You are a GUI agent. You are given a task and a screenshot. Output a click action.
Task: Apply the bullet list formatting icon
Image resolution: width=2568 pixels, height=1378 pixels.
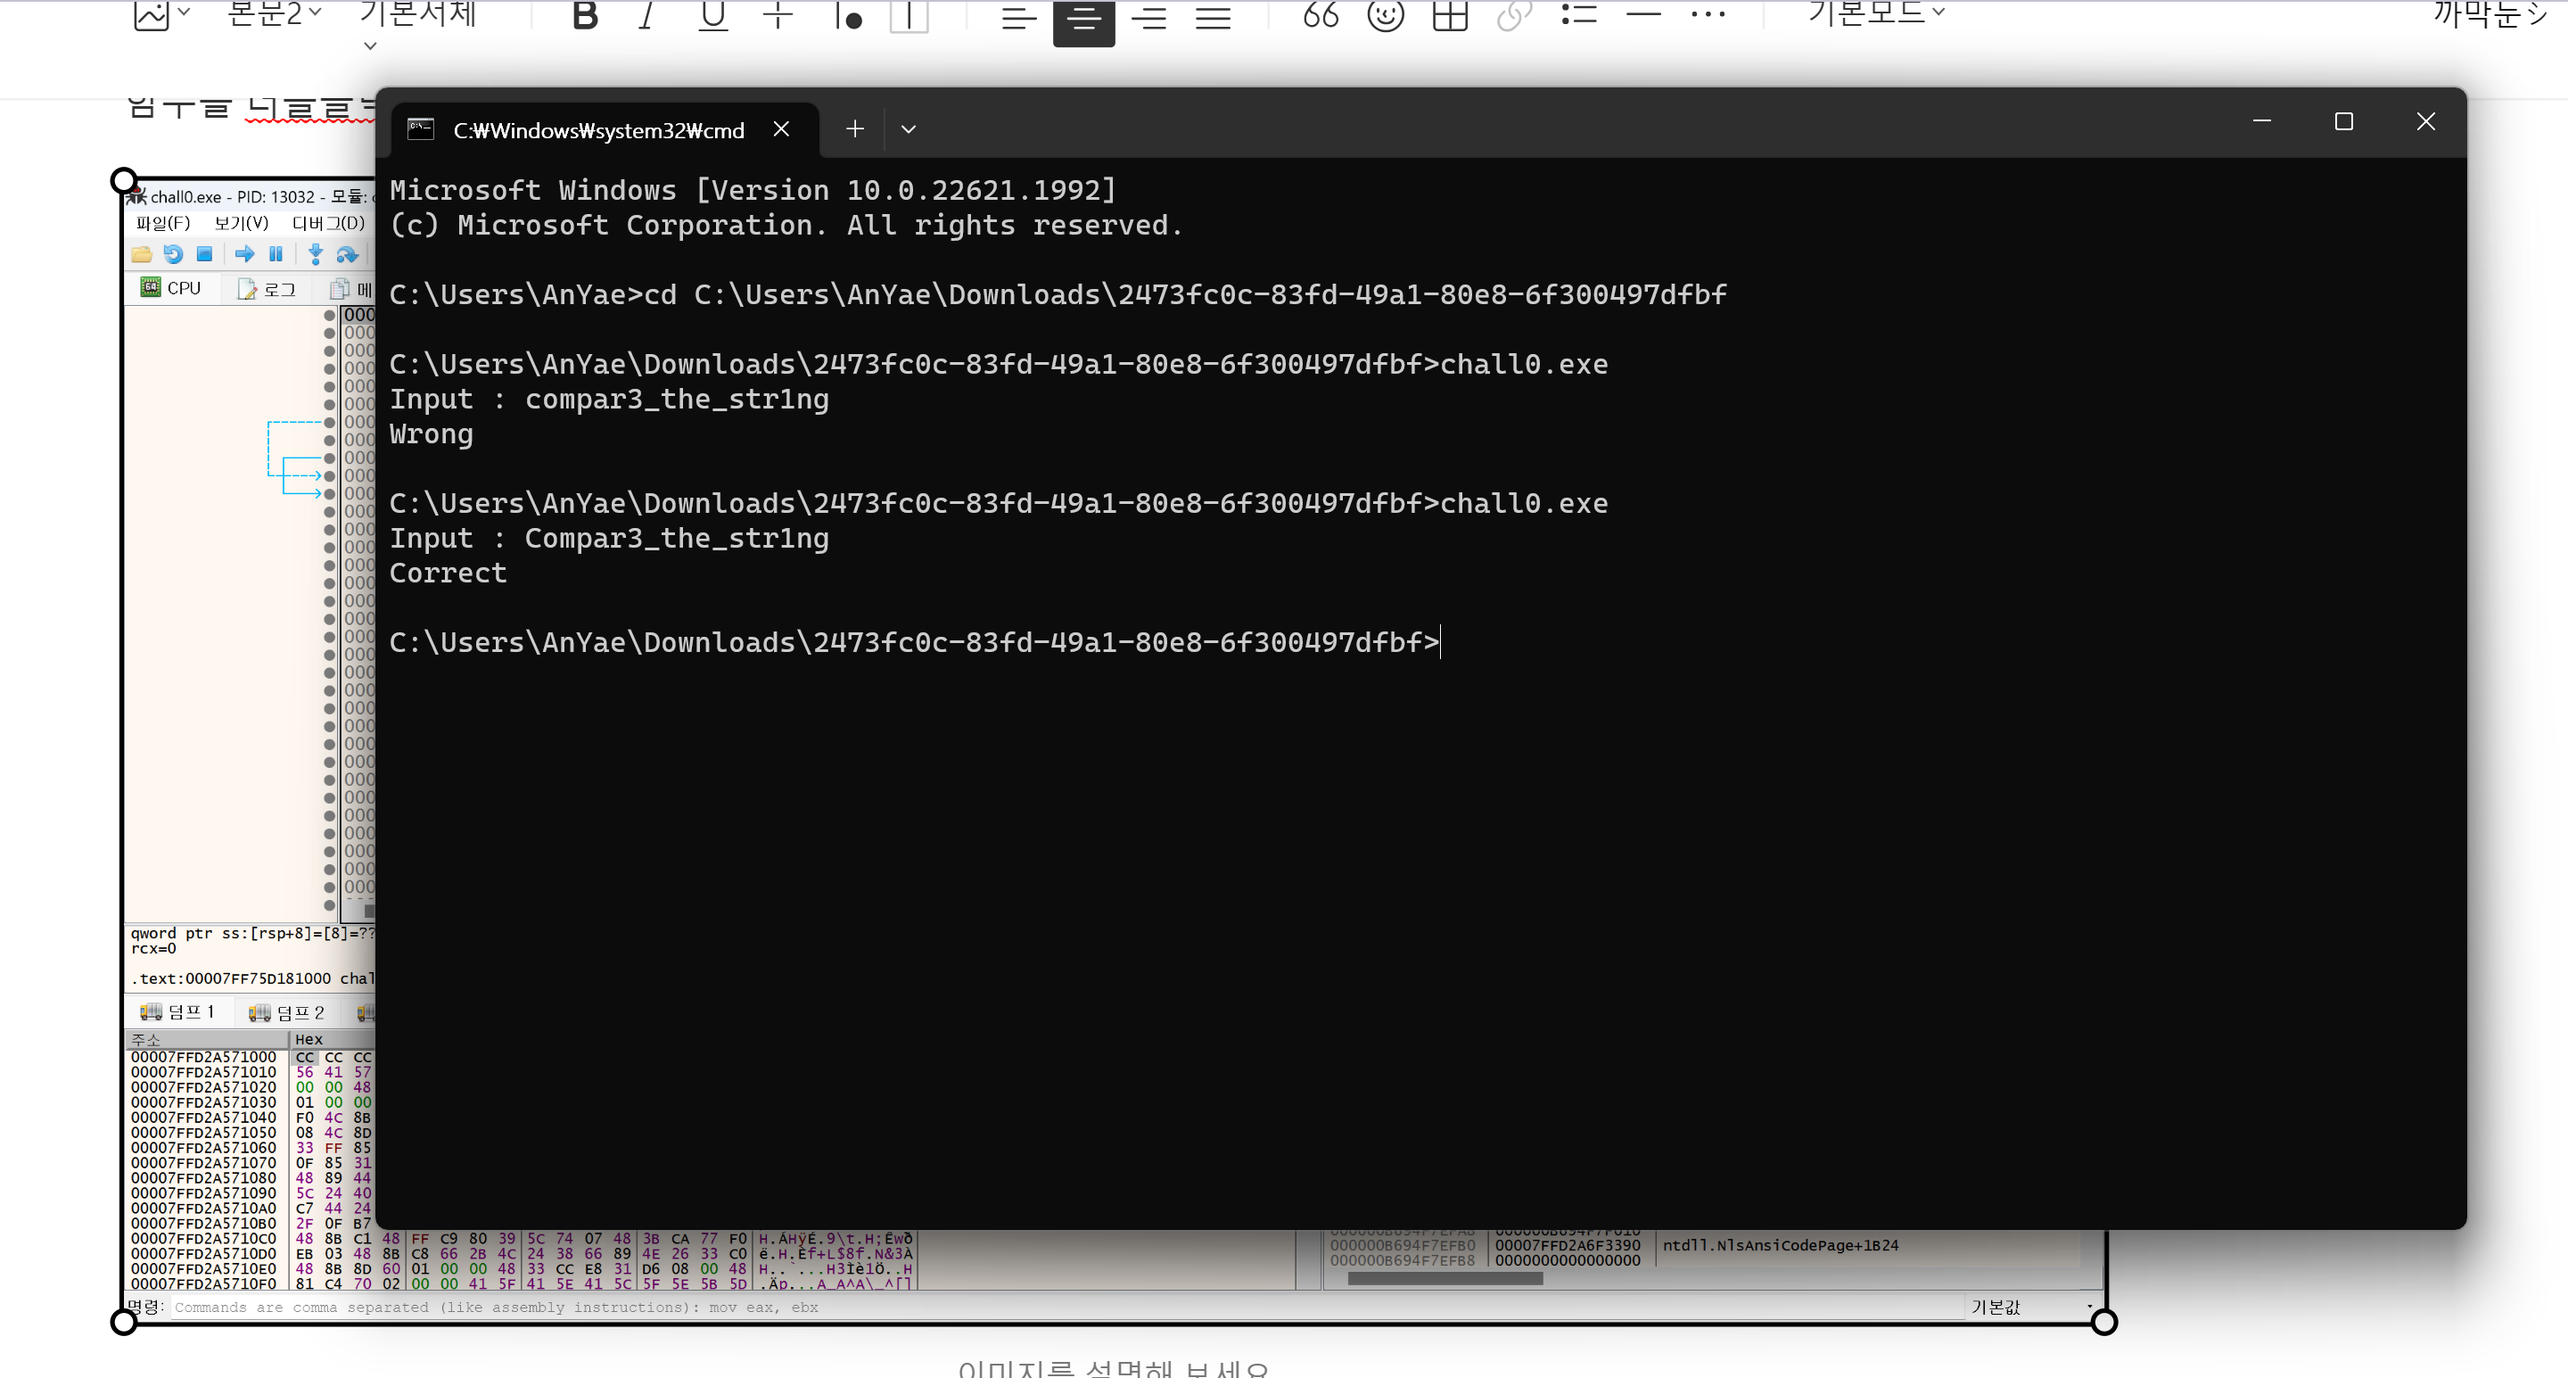click(1578, 14)
